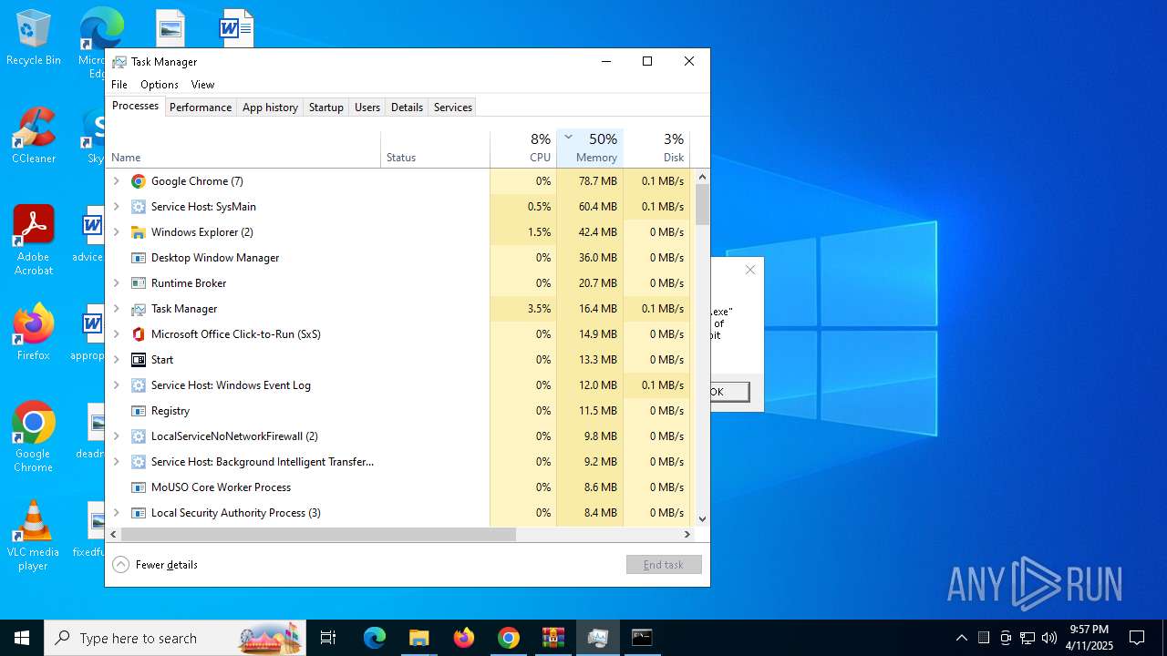This screenshot has height=656, width=1167.
Task: Click OK in the dialog behind Task Manager
Action: click(730, 392)
